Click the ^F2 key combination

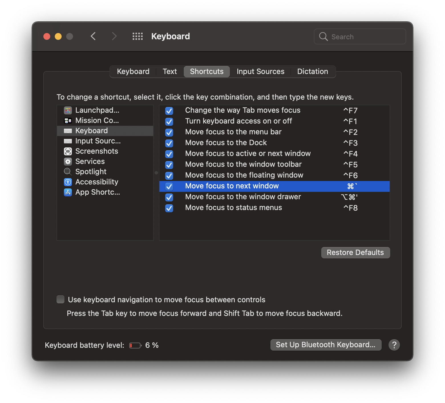click(350, 132)
